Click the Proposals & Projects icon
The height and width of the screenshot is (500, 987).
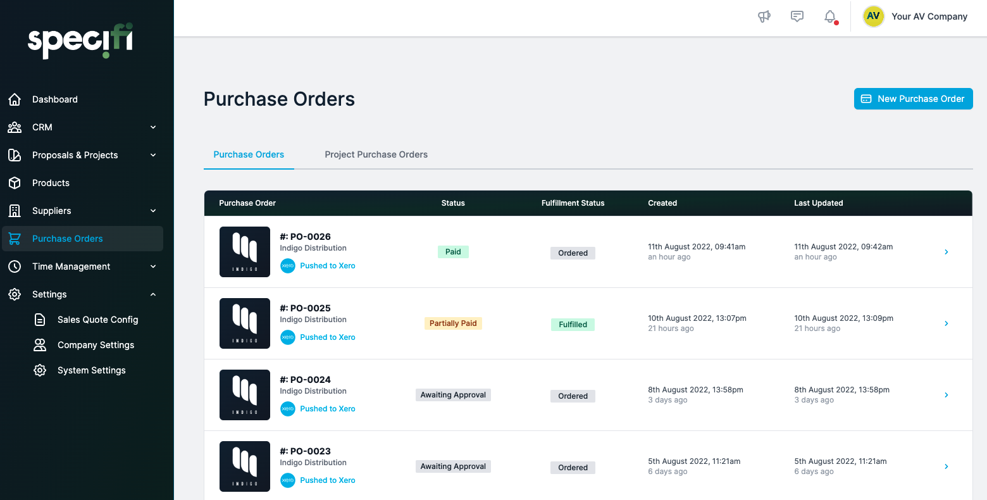[x=15, y=155]
